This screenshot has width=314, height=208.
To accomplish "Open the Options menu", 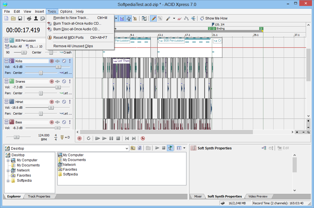I will [x=66, y=11].
